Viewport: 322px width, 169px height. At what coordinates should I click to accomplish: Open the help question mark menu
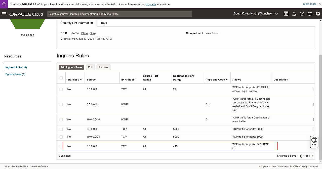click(302, 14)
